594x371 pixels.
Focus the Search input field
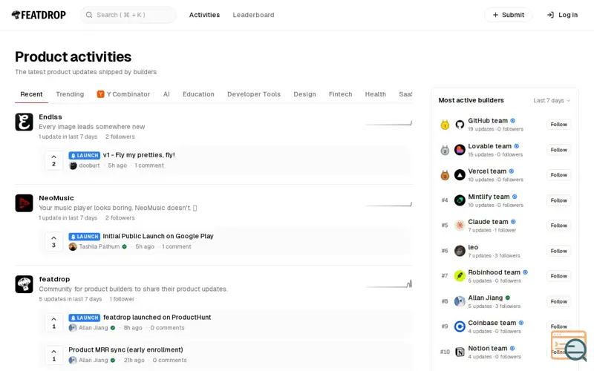click(x=128, y=15)
